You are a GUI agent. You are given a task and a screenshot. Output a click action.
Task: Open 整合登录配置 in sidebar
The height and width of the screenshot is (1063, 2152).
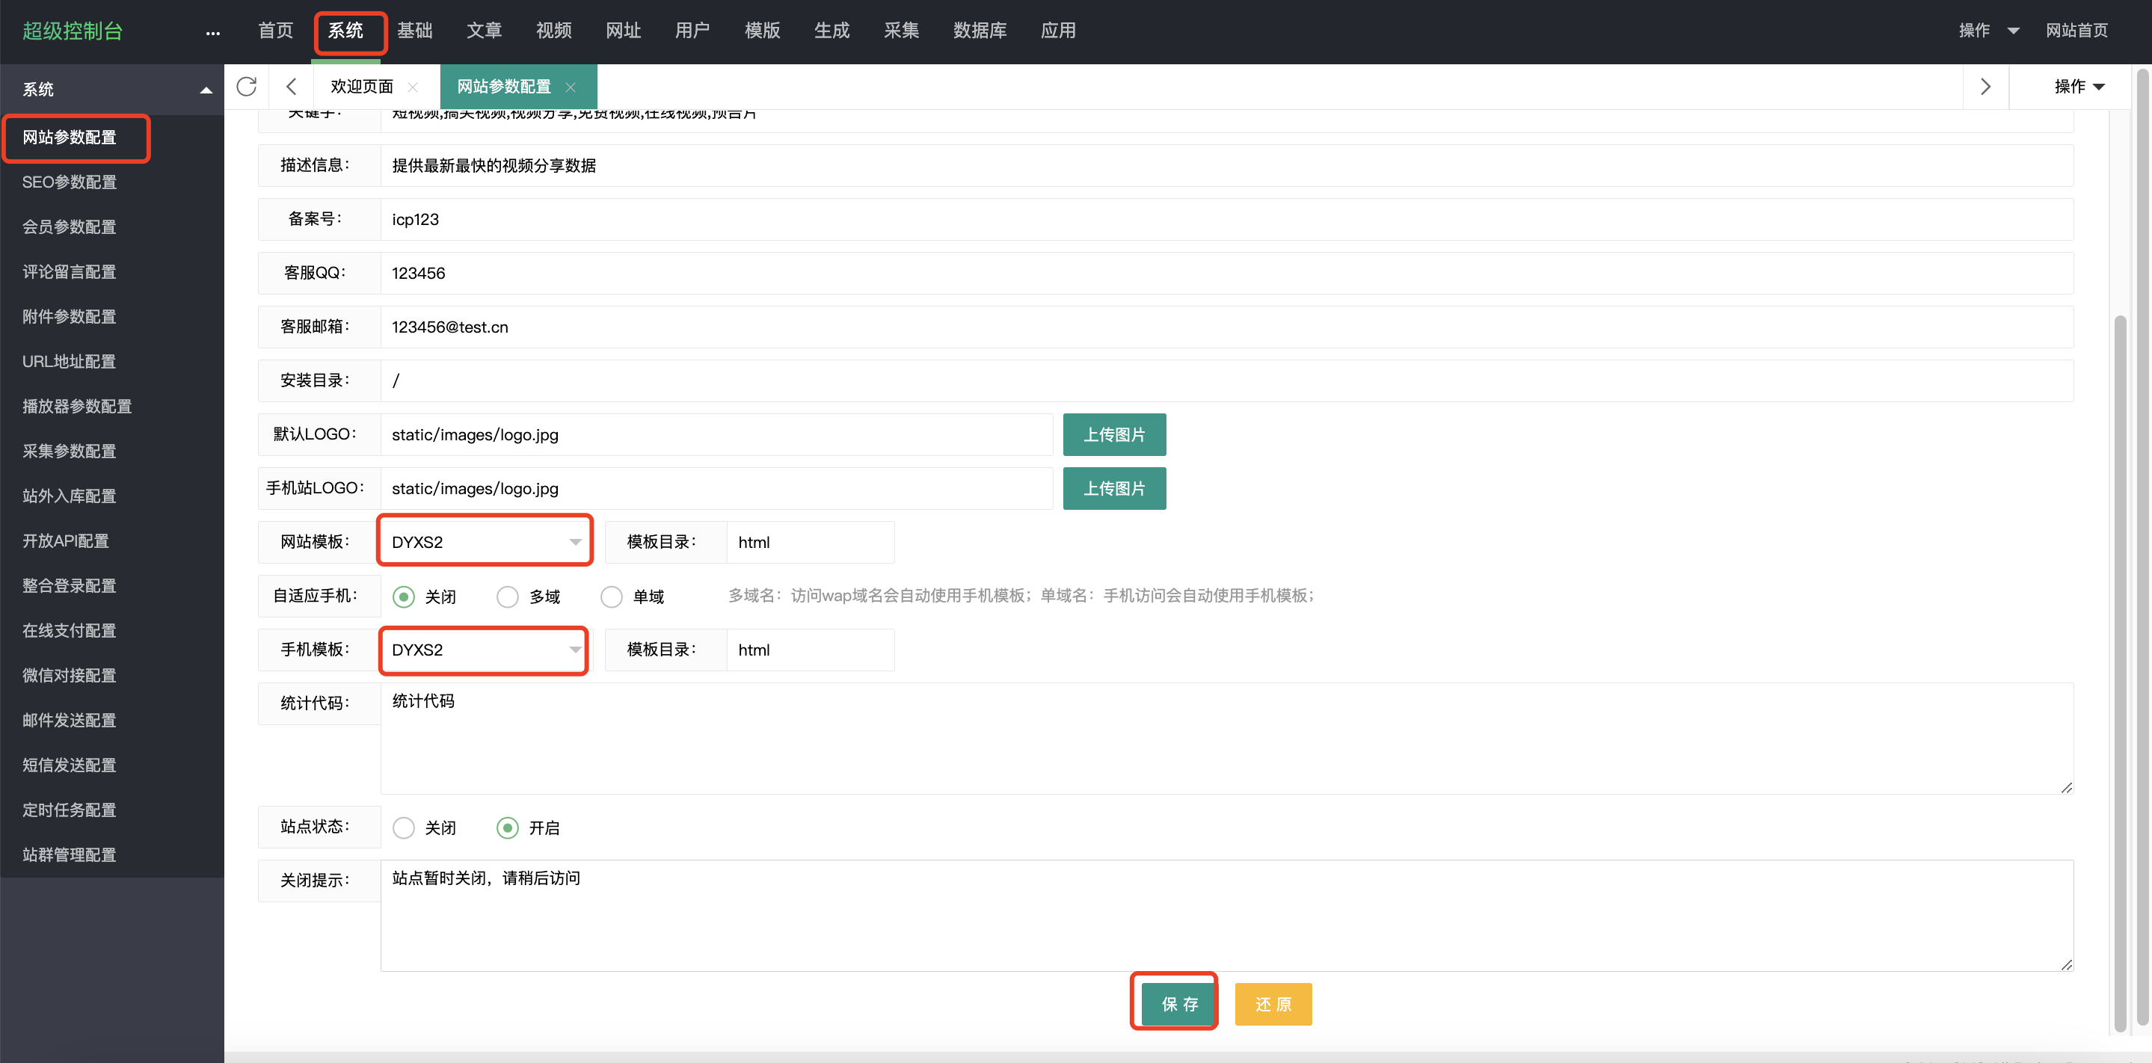tap(70, 586)
